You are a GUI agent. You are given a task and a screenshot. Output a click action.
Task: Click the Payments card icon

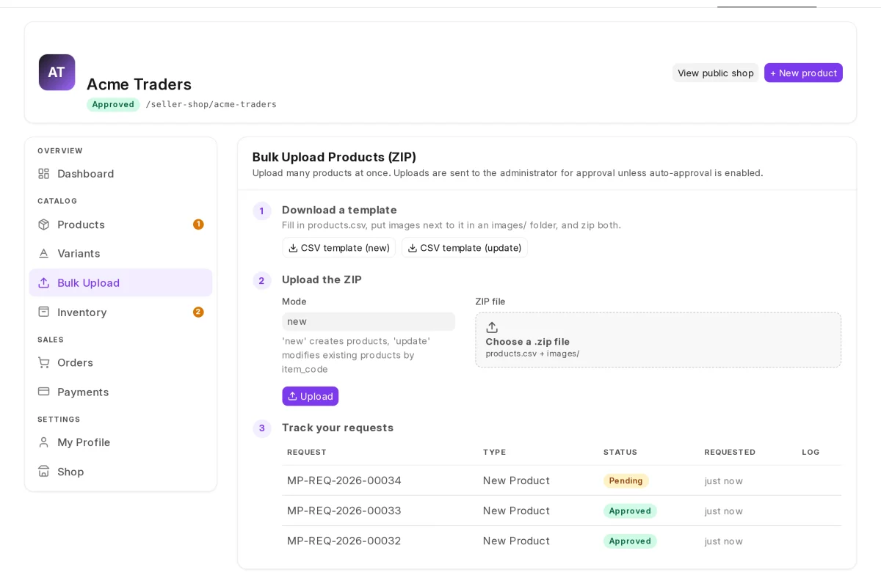(44, 392)
